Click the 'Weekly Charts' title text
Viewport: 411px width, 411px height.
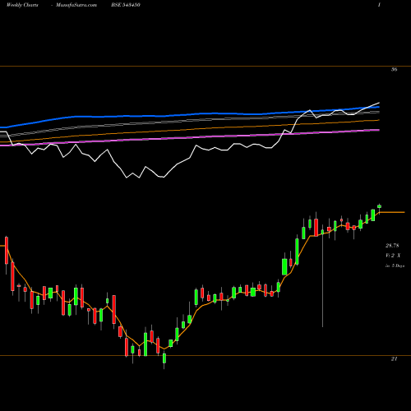[x=22, y=5]
